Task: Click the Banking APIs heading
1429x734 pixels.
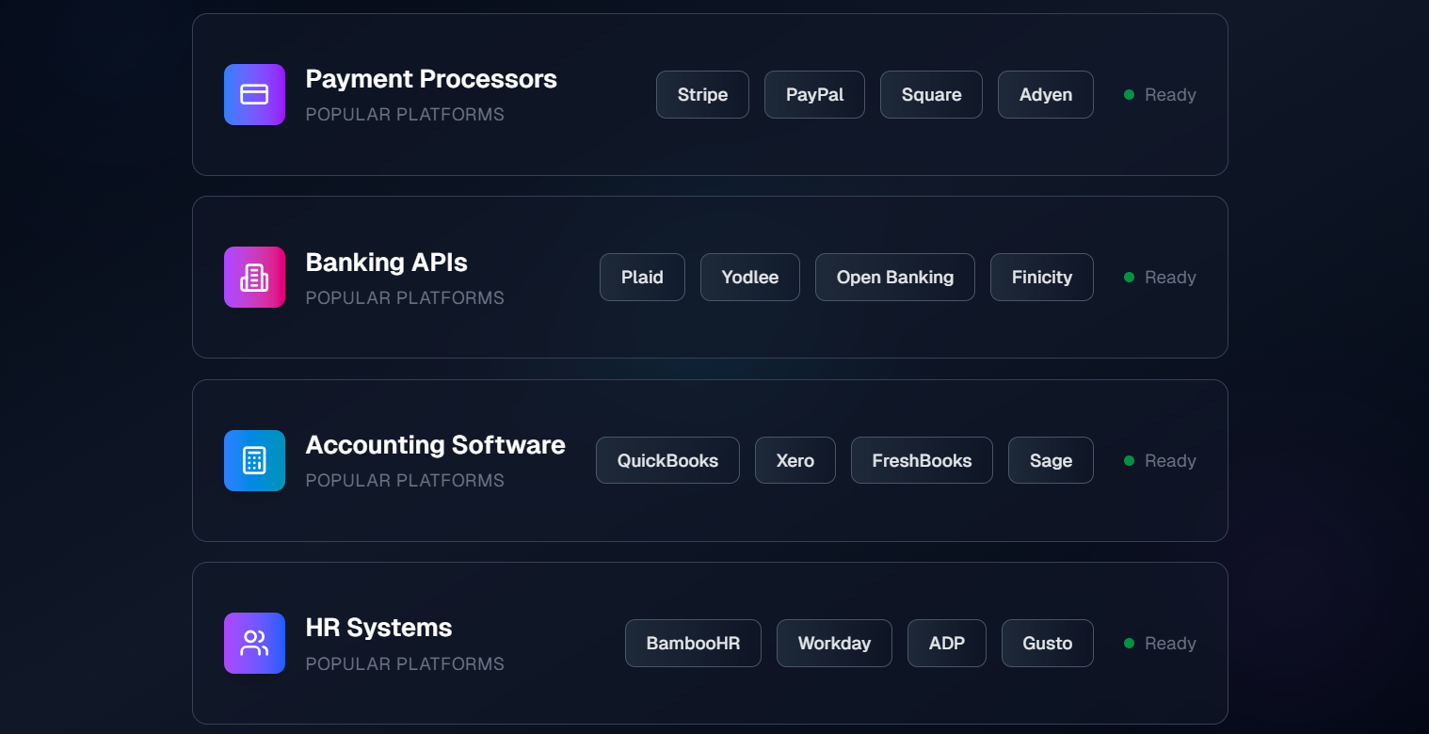Action: coord(387,262)
